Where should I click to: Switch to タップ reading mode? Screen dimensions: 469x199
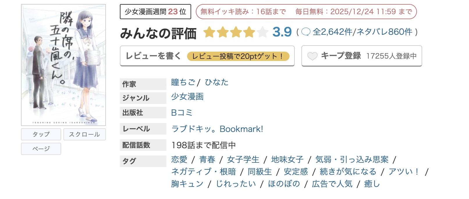tap(41, 134)
